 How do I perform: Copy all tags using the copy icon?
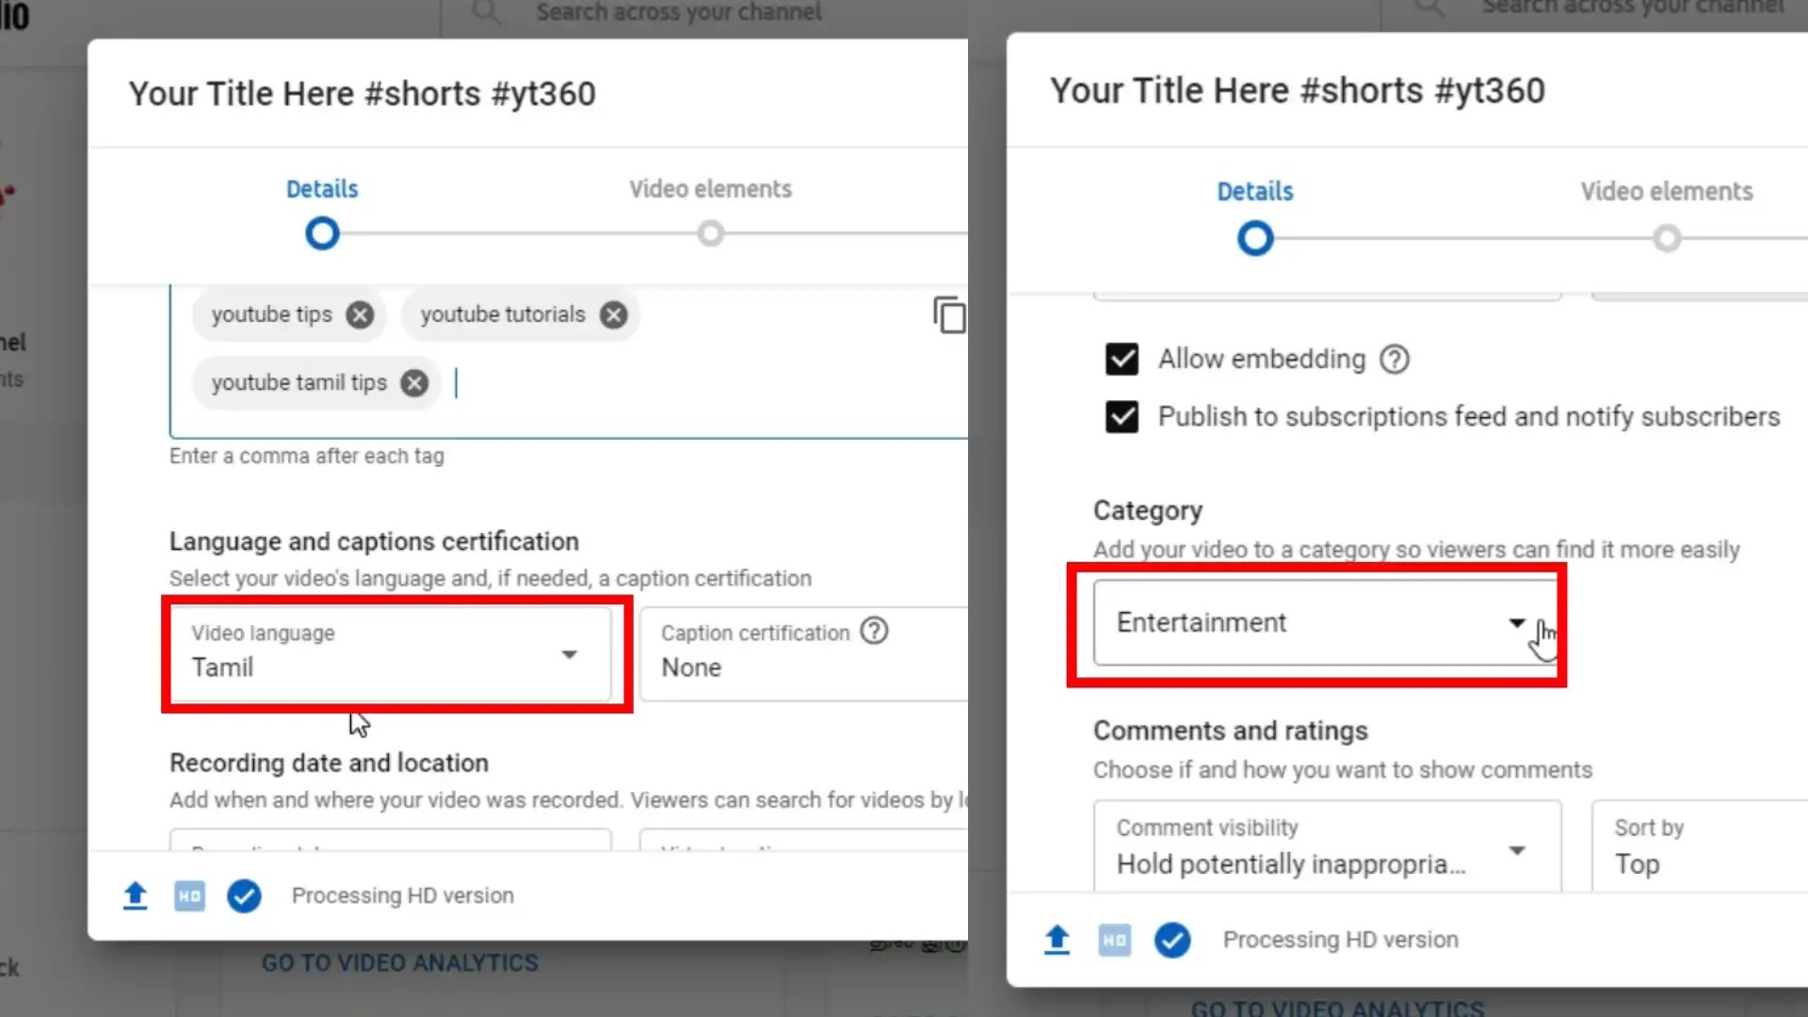(949, 315)
